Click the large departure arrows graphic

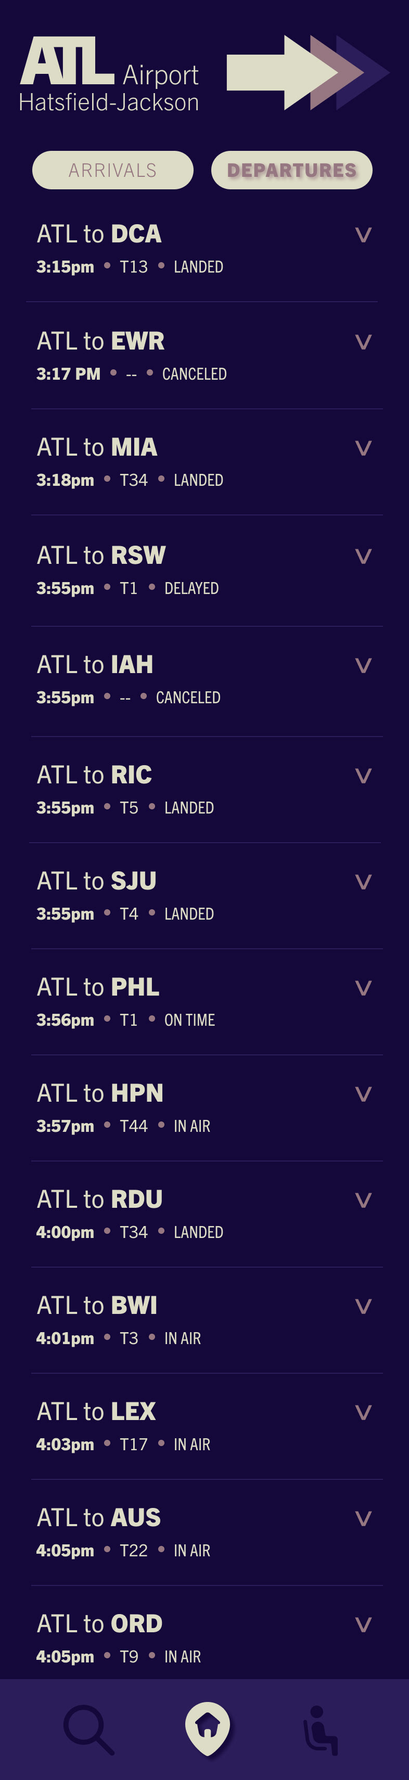point(308,72)
